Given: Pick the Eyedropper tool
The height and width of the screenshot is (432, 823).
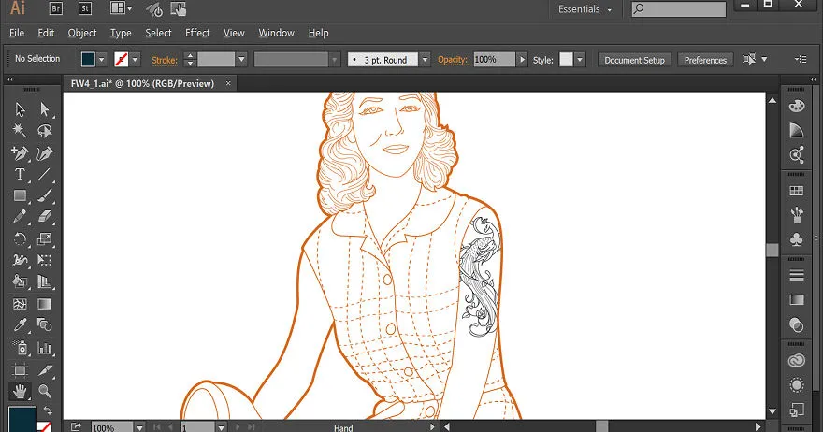Looking at the screenshot, I should [x=20, y=325].
